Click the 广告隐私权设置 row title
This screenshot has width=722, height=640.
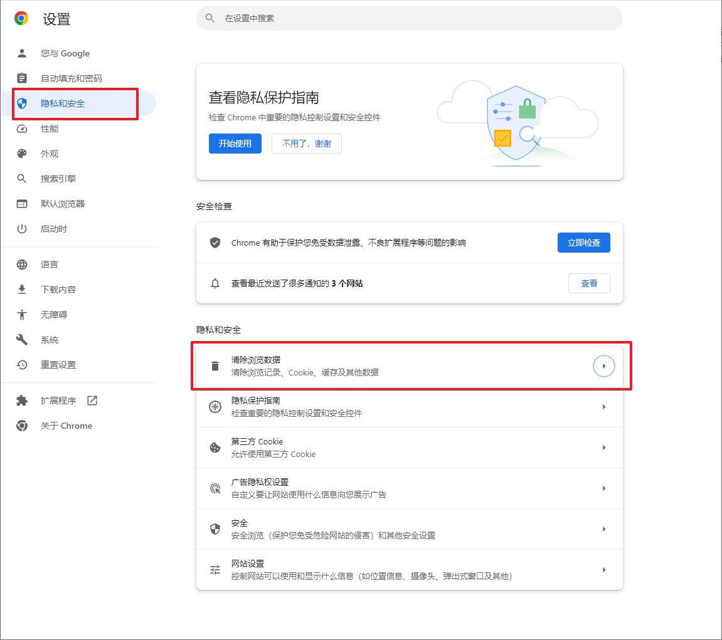[260, 482]
